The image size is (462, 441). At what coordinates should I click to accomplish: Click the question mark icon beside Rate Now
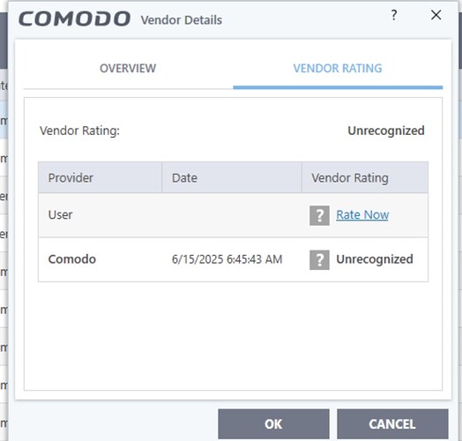point(319,215)
